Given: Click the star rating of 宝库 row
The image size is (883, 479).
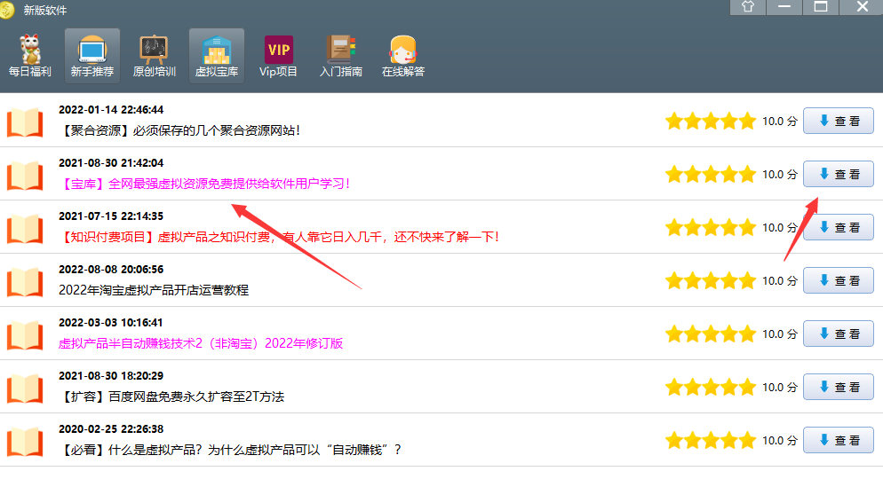Looking at the screenshot, I should point(710,174).
